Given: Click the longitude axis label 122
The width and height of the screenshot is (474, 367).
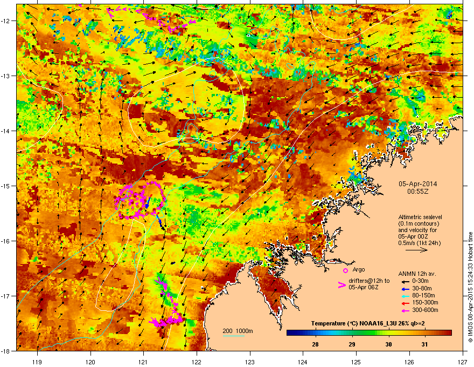Looking at the screenshot, I should (x=197, y=362).
